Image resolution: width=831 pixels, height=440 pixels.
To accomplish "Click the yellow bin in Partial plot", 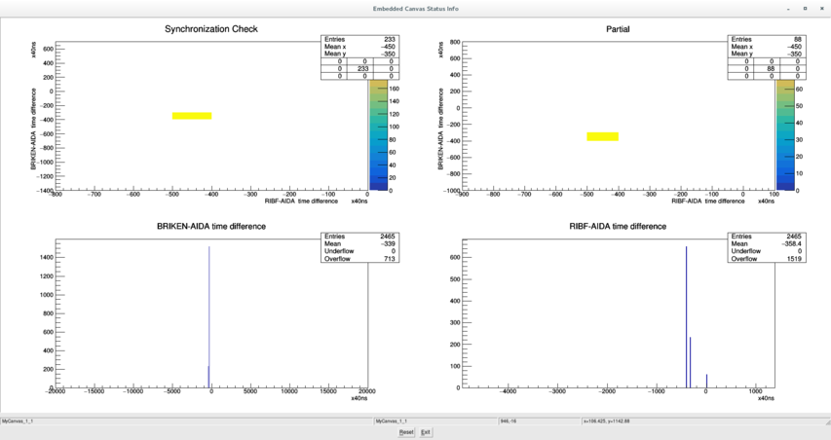I will pyautogui.click(x=603, y=136).
